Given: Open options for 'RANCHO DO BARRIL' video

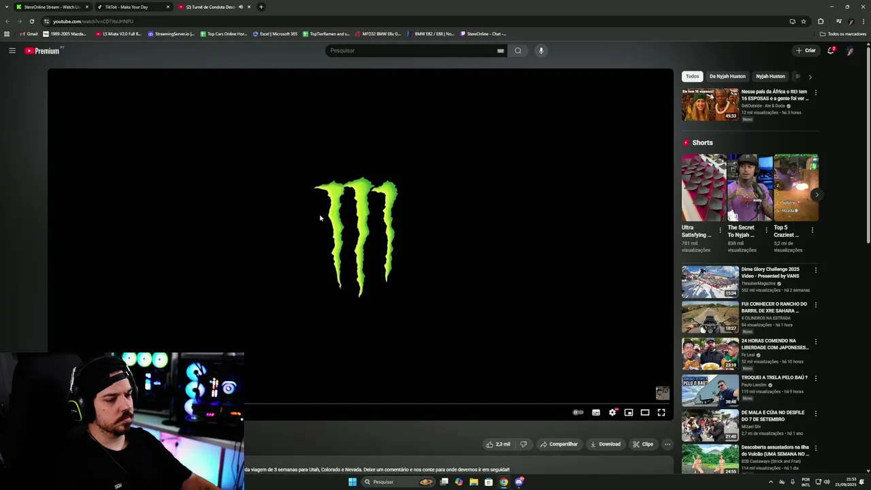Looking at the screenshot, I should pyautogui.click(x=816, y=305).
